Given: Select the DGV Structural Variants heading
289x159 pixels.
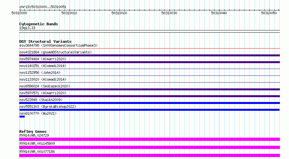Looking at the screenshot, I should [x=45, y=41].
